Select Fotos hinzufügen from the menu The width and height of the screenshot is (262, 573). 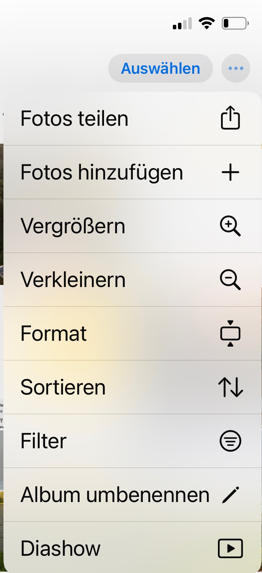[x=102, y=172]
